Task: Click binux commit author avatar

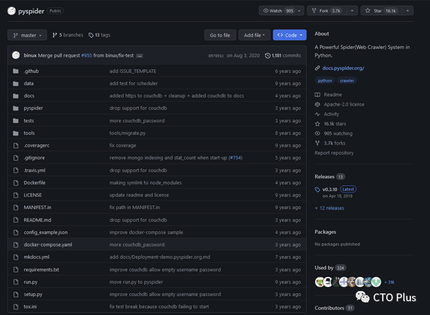Action: (16, 55)
